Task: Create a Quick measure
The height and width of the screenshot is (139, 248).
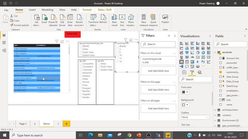Action: coord(153,20)
